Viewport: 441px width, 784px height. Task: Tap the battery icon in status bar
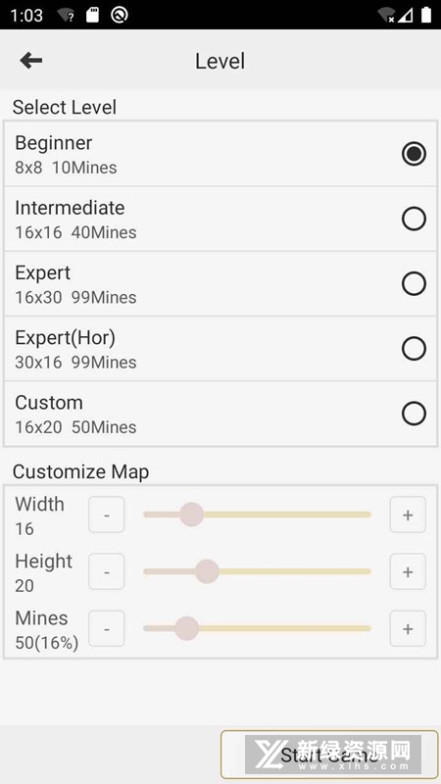[x=426, y=15]
